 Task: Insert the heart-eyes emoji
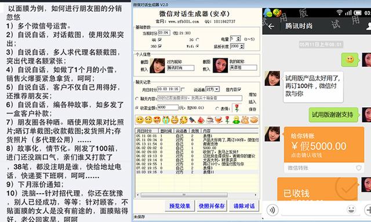(x=157, y=120)
